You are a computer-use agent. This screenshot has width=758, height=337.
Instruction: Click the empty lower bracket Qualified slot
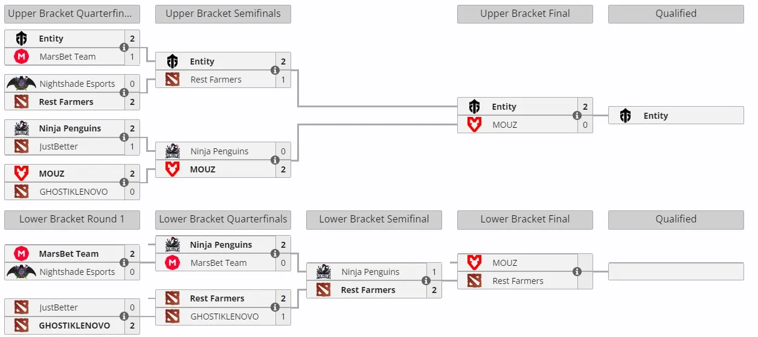pos(676,271)
